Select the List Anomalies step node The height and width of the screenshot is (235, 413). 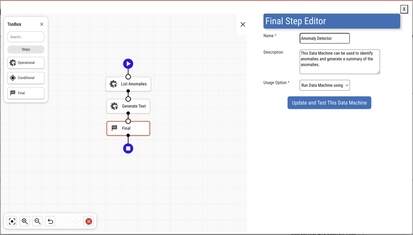pyautogui.click(x=128, y=84)
